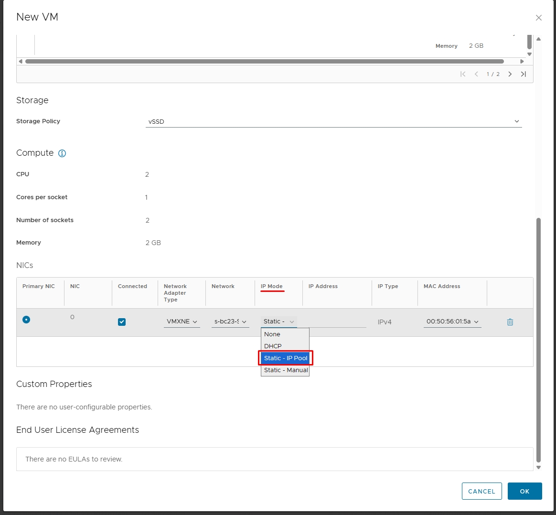Viewport: 556px width, 515px height.
Task: Go to first page icon
Action: [x=463, y=74]
